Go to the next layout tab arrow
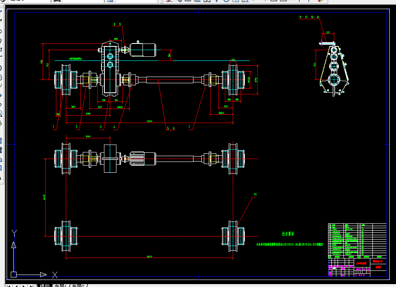This screenshot has height=287, width=396. (x=24, y=286)
